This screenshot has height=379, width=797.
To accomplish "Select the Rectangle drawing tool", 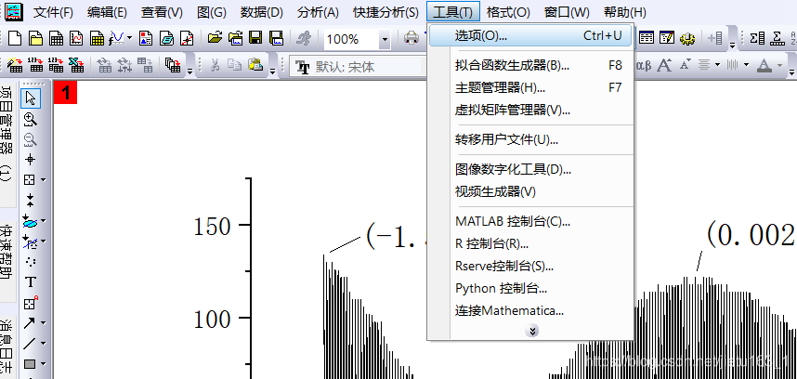I will point(30,364).
